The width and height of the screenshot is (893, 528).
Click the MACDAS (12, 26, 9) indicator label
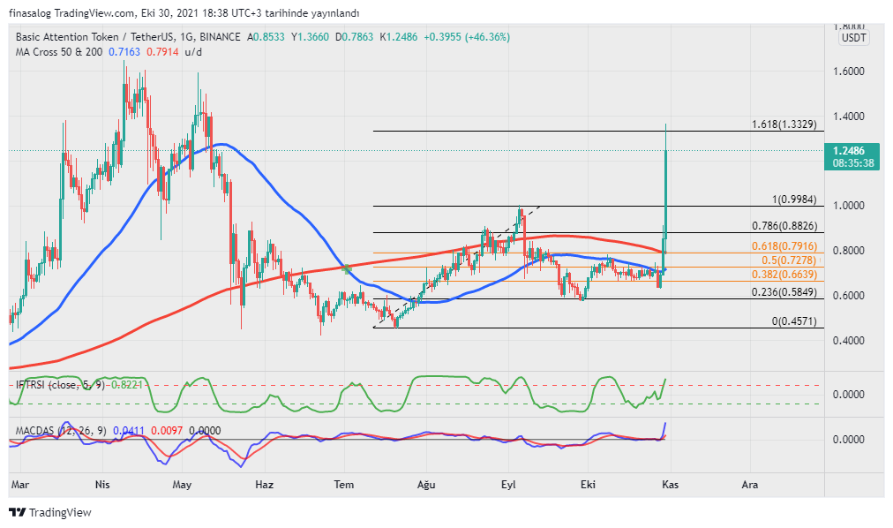pyautogui.click(x=61, y=431)
